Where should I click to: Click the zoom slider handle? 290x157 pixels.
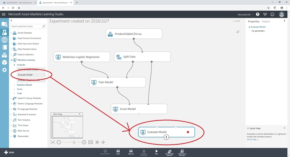point(74,142)
